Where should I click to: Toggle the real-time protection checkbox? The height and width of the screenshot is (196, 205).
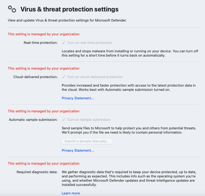pos(63,43)
